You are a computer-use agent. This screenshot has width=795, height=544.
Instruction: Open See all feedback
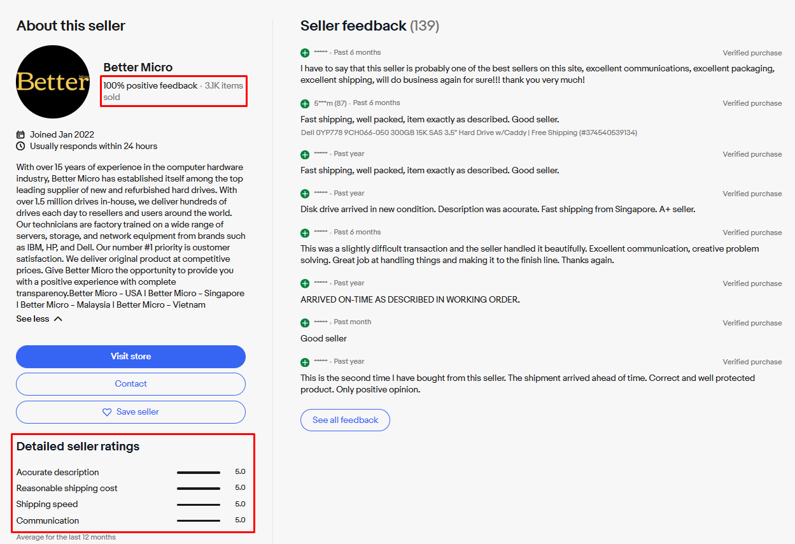(x=345, y=420)
